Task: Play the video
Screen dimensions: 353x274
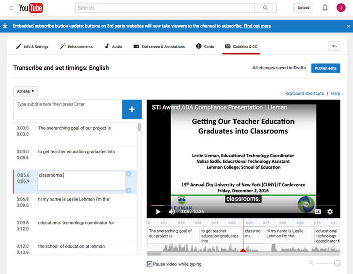Action: tap(158, 212)
